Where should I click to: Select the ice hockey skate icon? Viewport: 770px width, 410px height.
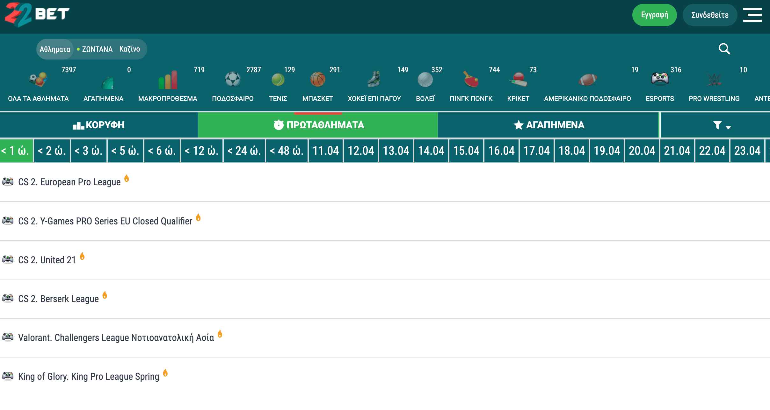(x=374, y=79)
